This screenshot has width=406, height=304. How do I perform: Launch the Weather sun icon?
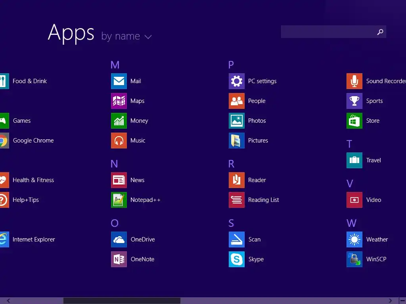[x=354, y=239]
